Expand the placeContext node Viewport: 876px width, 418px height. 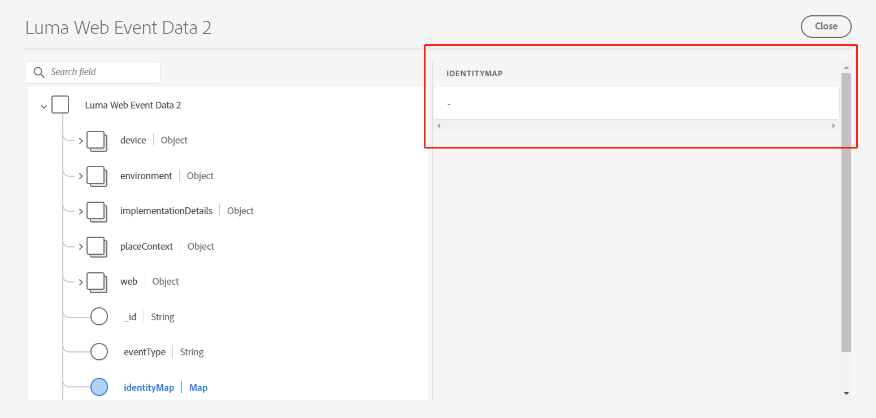pos(81,247)
